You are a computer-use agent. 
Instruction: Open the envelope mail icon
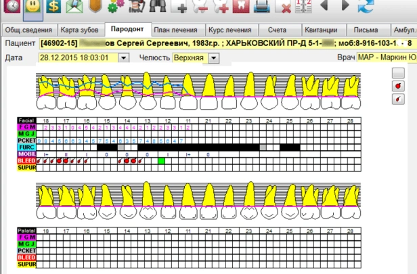[74, 7]
